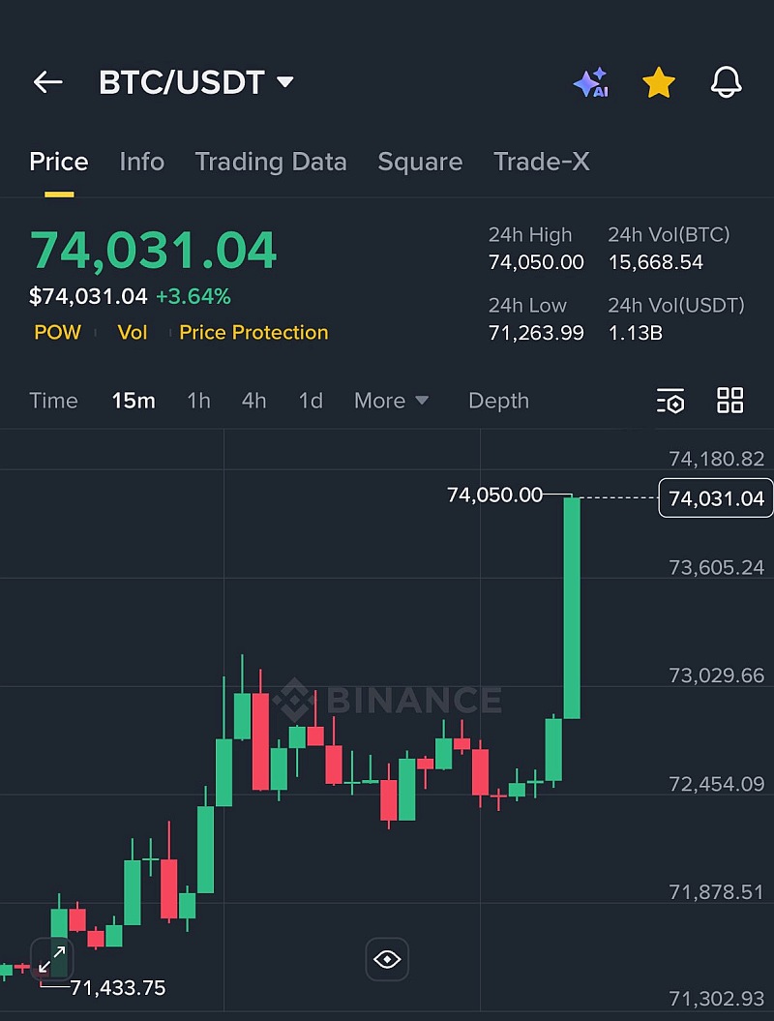Open the Trade-X tab
The width and height of the screenshot is (774, 1021).
point(541,162)
